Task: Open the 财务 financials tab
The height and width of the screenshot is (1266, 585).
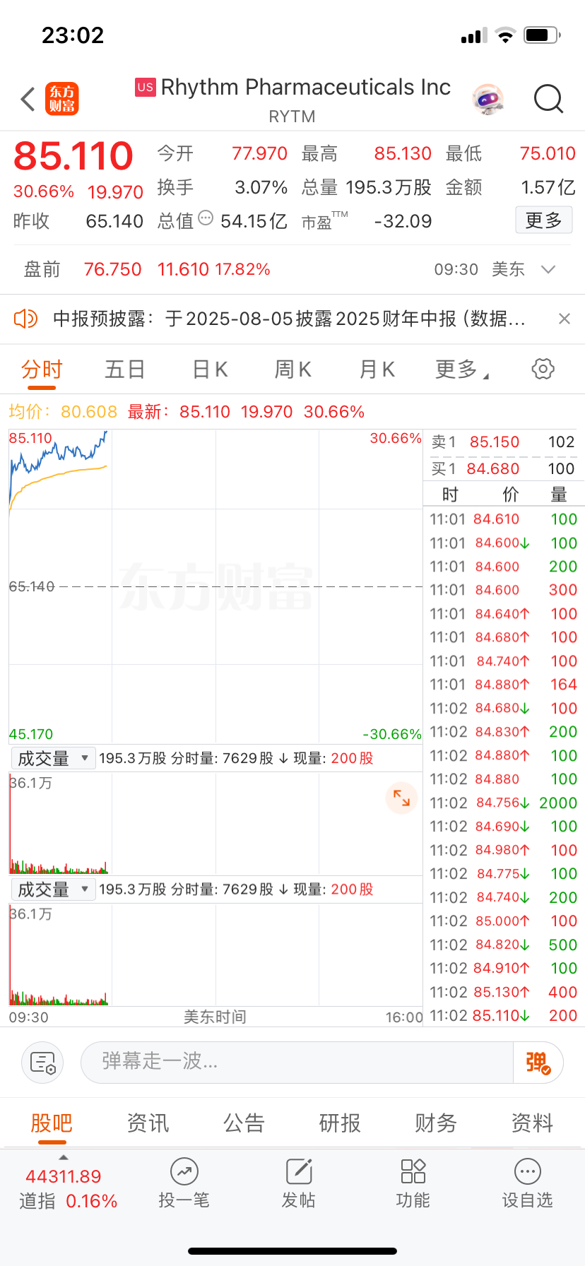Action: point(436,1123)
